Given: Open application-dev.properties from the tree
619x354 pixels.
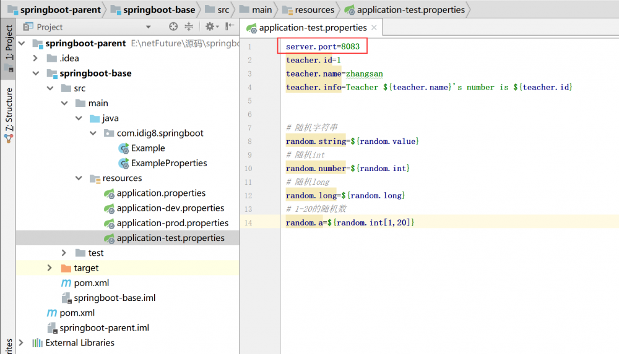Looking at the screenshot, I should [170, 208].
